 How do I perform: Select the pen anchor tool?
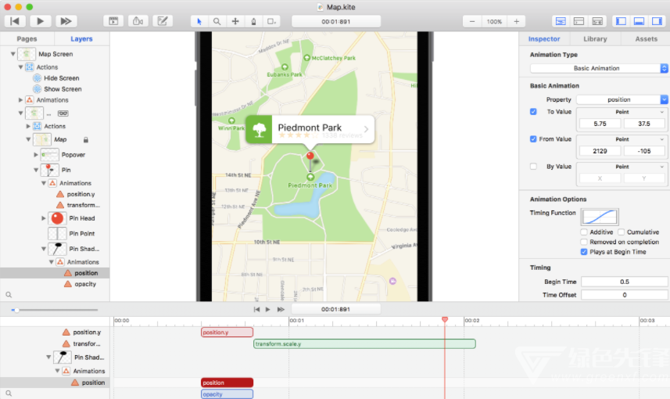click(253, 21)
